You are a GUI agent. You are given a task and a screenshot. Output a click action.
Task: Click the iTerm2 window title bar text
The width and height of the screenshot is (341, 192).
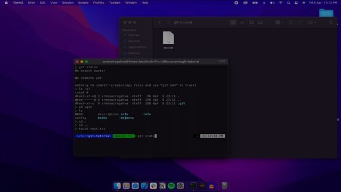tap(151, 62)
